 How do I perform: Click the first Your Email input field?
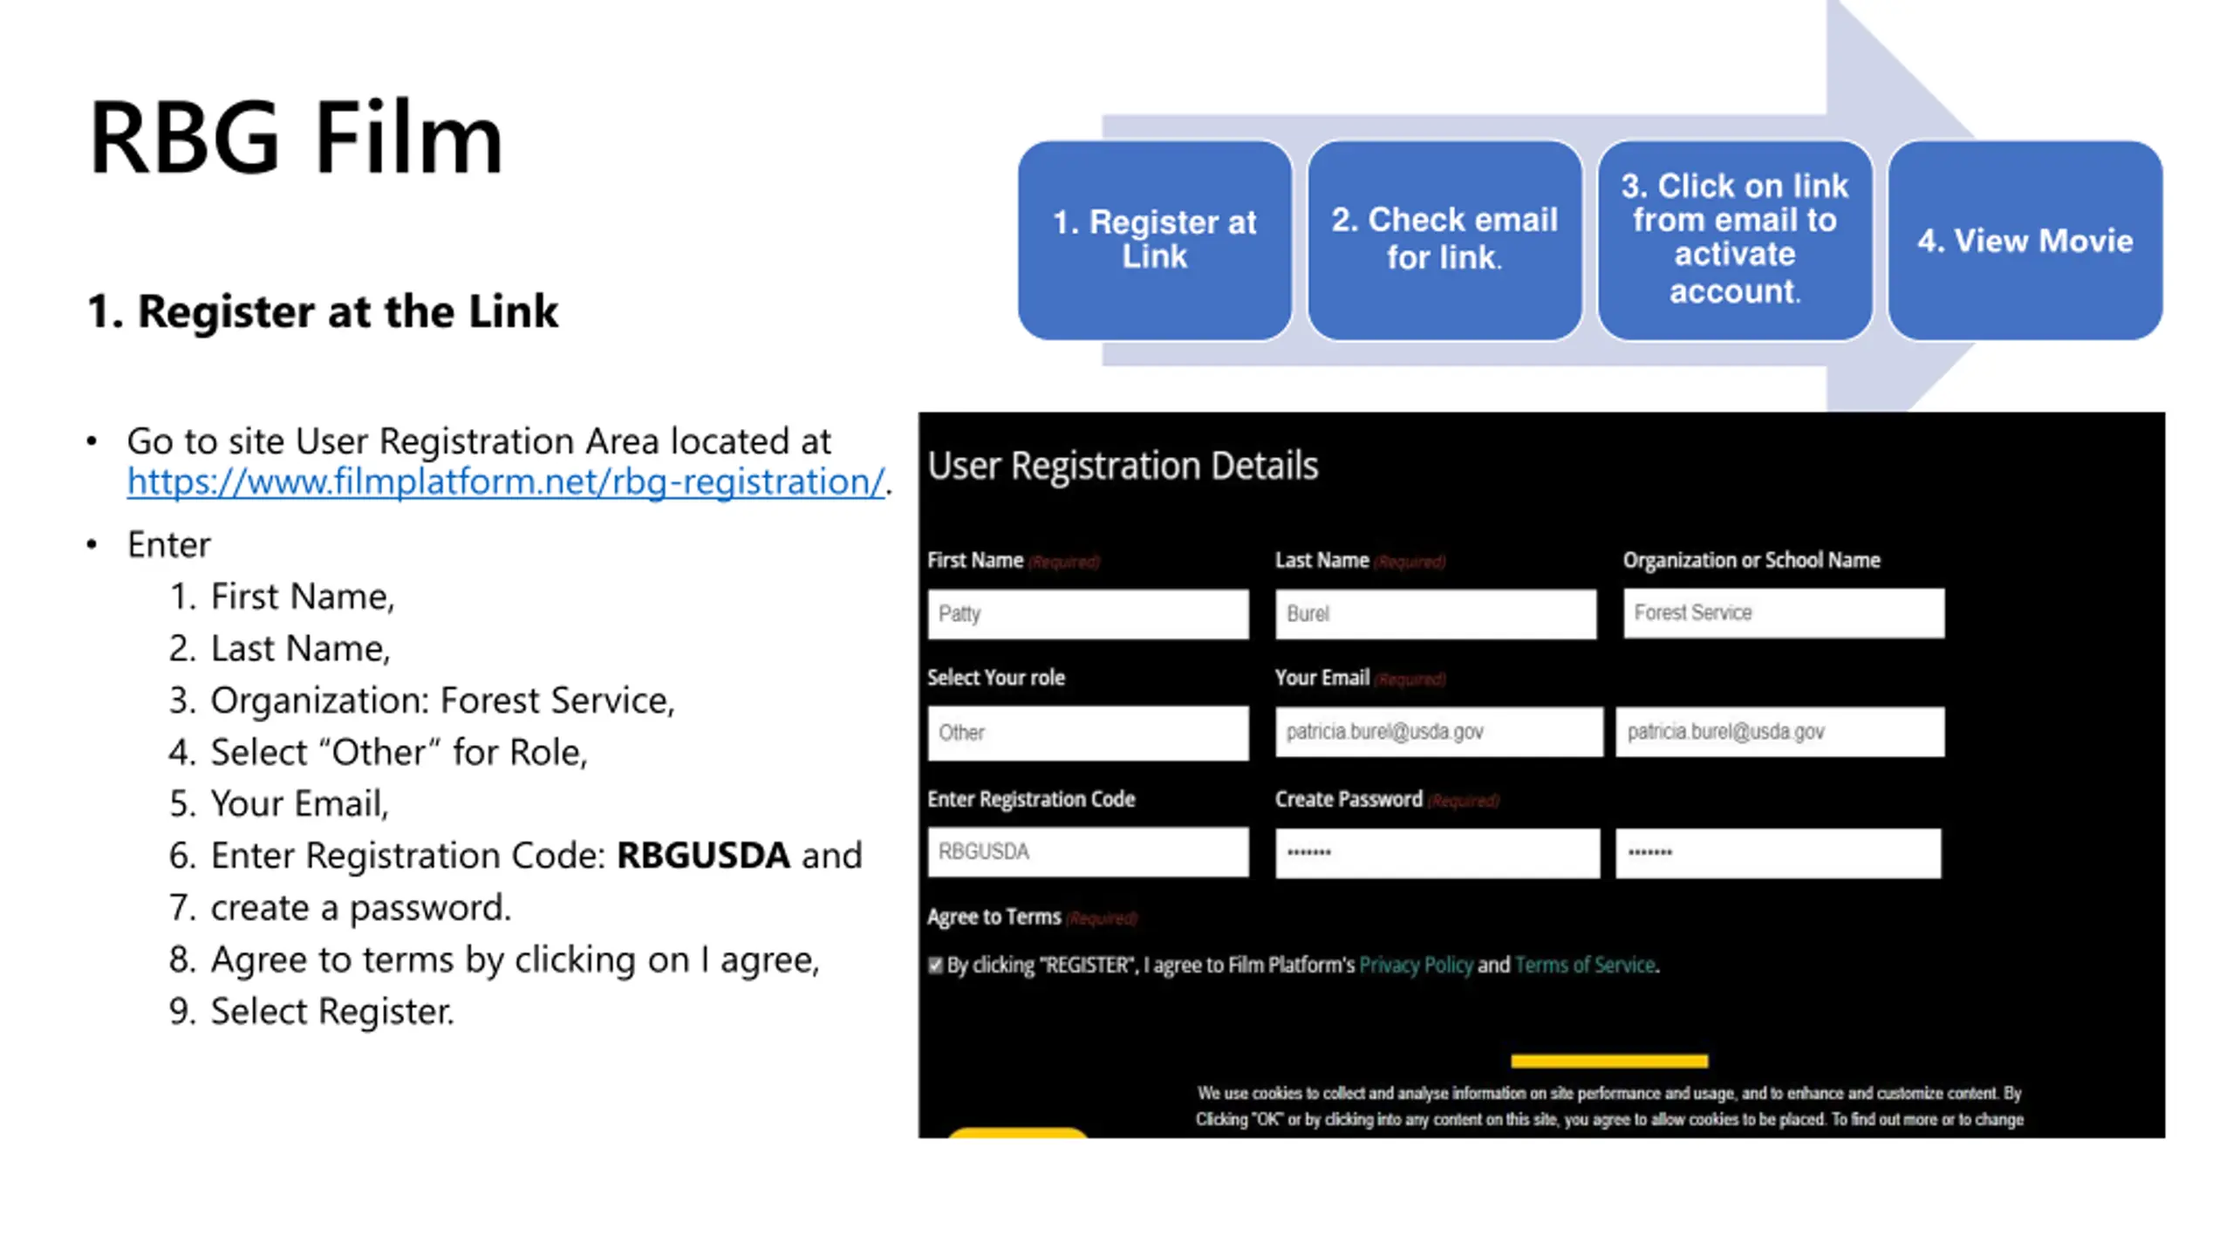point(1438,732)
